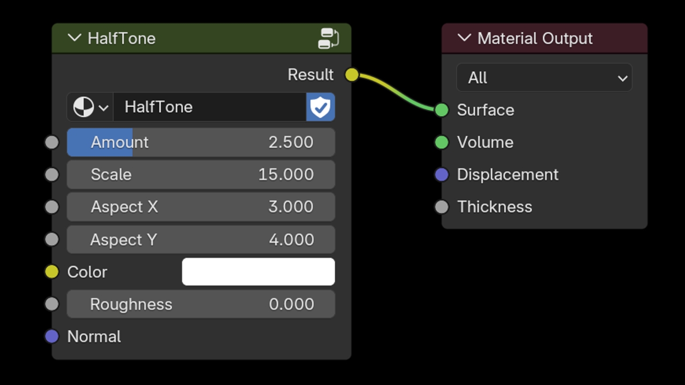685x385 pixels.
Task: Collapse the Material Output node chevron
Action: tap(464, 38)
